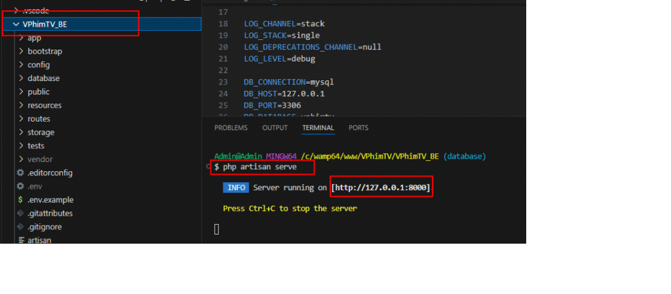Click the LOG_CHANNEL=stack line
The width and height of the screenshot is (671, 294).
click(x=284, y=24)
